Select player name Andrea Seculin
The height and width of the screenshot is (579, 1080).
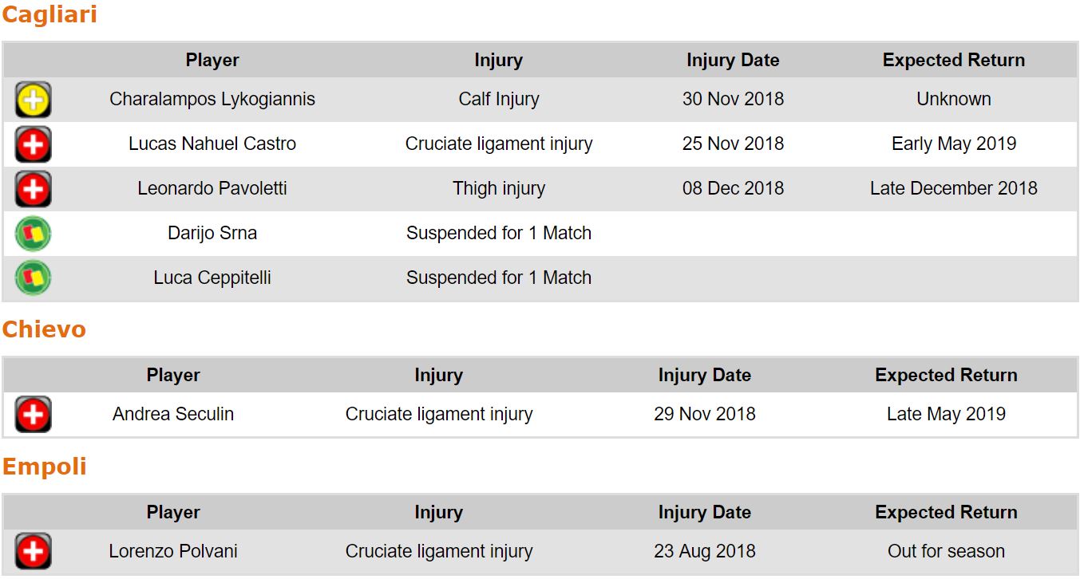(x=173, y=414)
